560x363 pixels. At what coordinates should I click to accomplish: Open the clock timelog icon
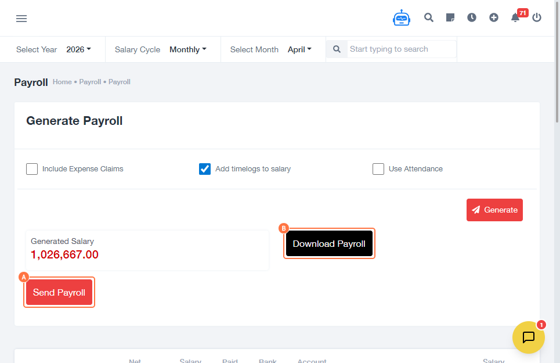tap(472, 17)
